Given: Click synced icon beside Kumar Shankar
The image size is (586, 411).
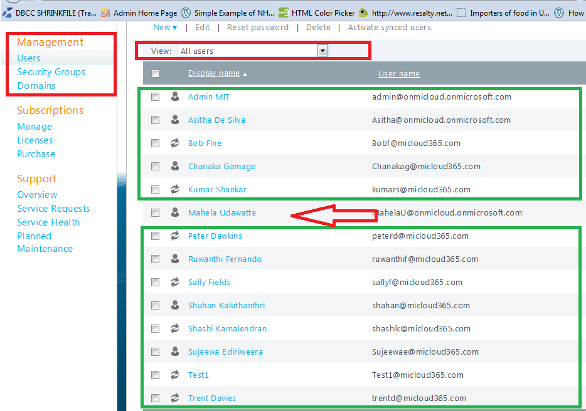Looking at the screenshot, I should click(175, 189).
